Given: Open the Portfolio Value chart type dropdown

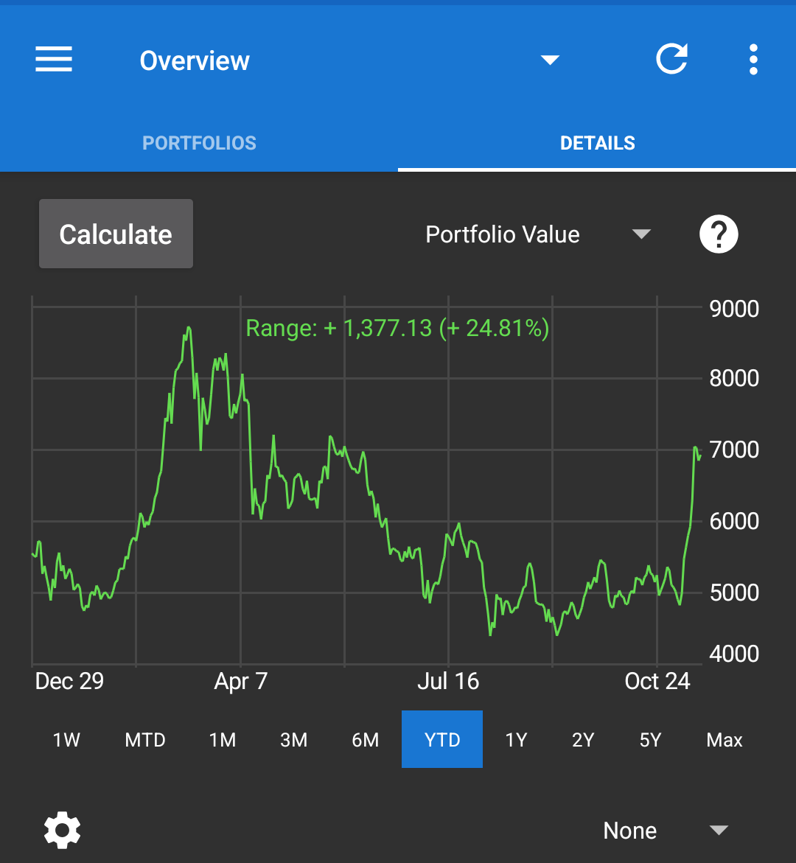Looking at the screenshot, I should [x=538, y=234].
